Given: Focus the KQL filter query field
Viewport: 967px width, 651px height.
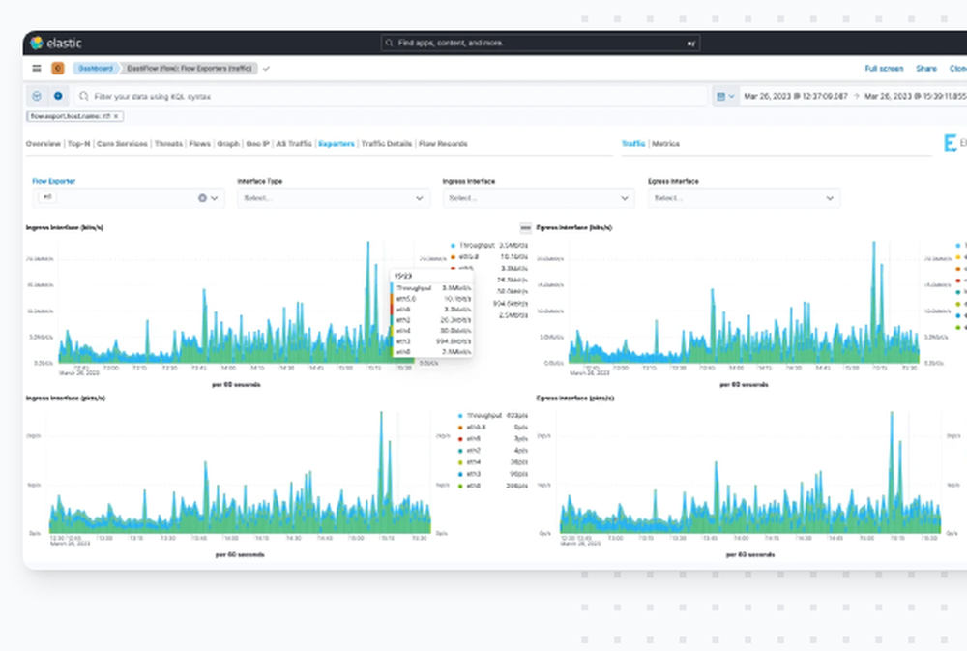Looking at the screenshot, I should 392,97.
